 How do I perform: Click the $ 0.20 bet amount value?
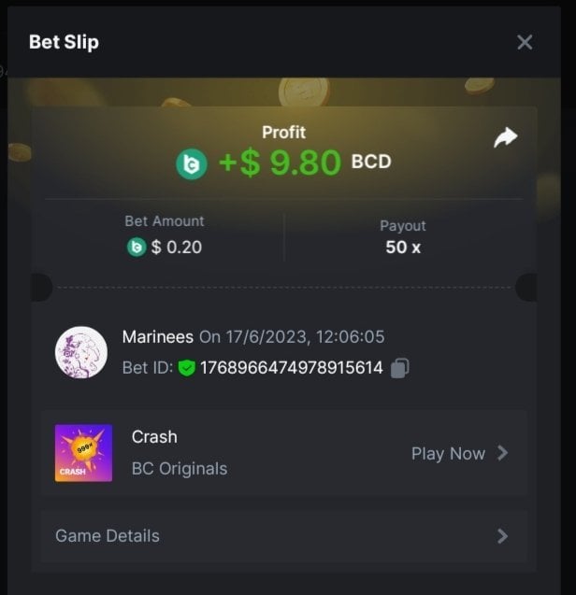177,248
